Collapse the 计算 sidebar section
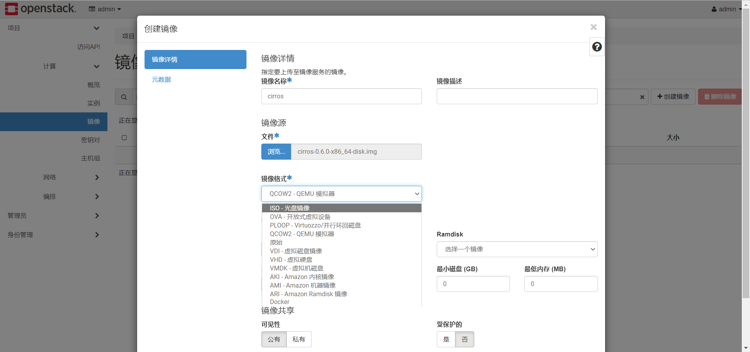This screenshot has width=750, height=352. coord(54,66)
